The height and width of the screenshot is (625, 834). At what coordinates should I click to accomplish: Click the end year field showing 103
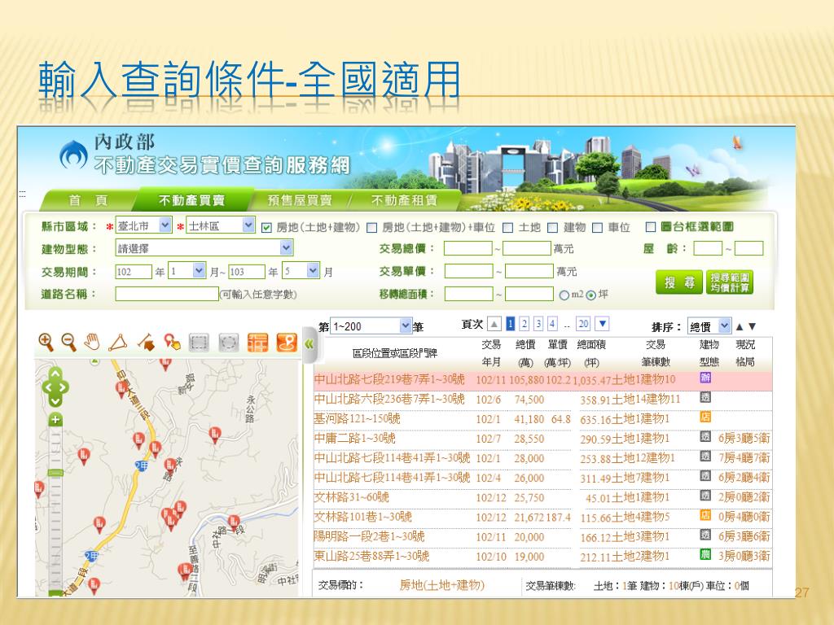coord(247,272)
